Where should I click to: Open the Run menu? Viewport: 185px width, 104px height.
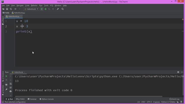[41, 5]
